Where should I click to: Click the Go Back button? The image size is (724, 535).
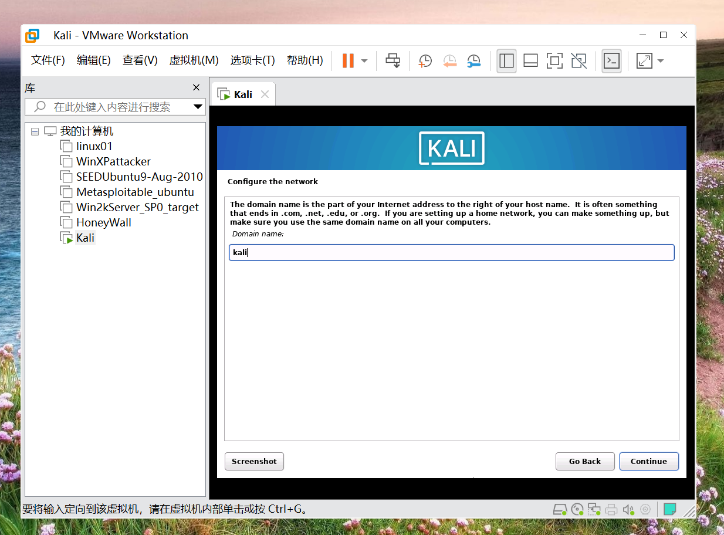(585, 461)
